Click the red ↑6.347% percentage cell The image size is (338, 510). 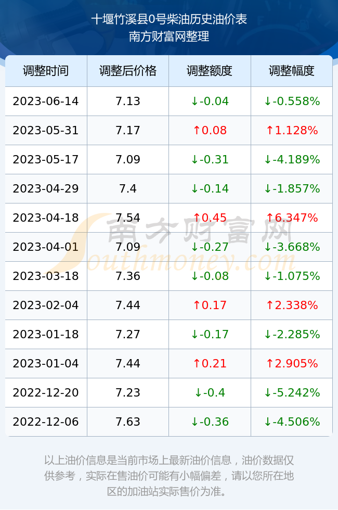pos(292,218)
